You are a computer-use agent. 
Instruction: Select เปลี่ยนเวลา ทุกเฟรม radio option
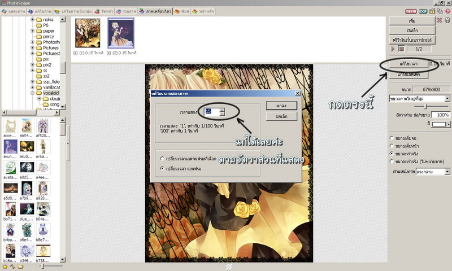pyautogui.click(x=162, y=168)
